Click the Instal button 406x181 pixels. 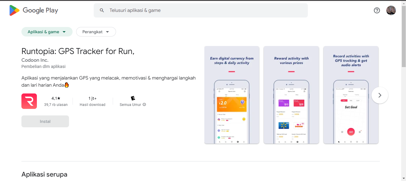tap(45, 121)
